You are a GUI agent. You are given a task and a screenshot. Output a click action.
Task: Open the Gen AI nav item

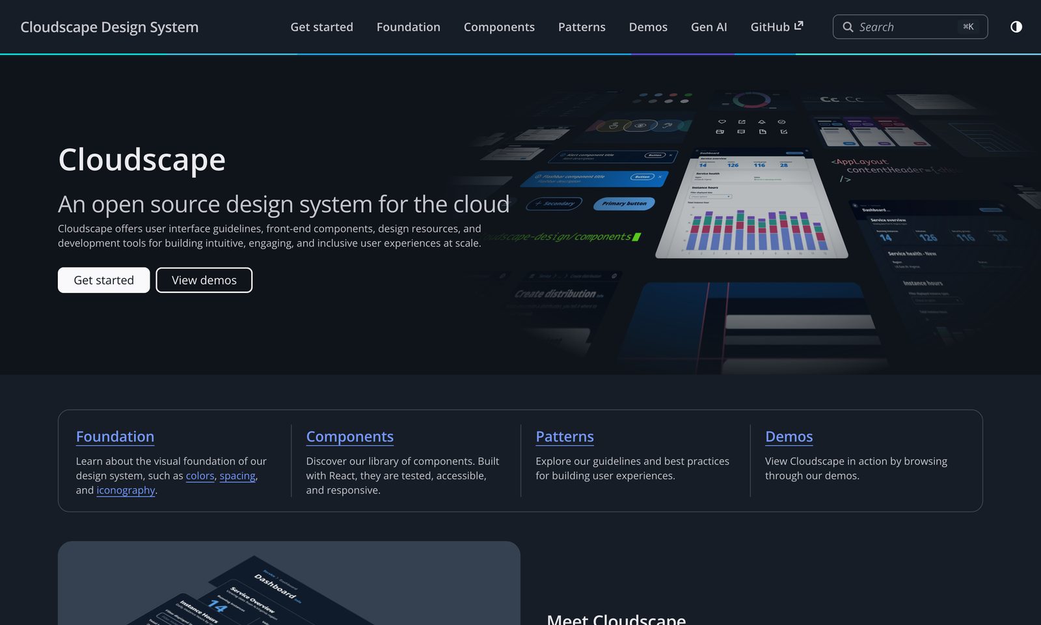click(709, 27)
